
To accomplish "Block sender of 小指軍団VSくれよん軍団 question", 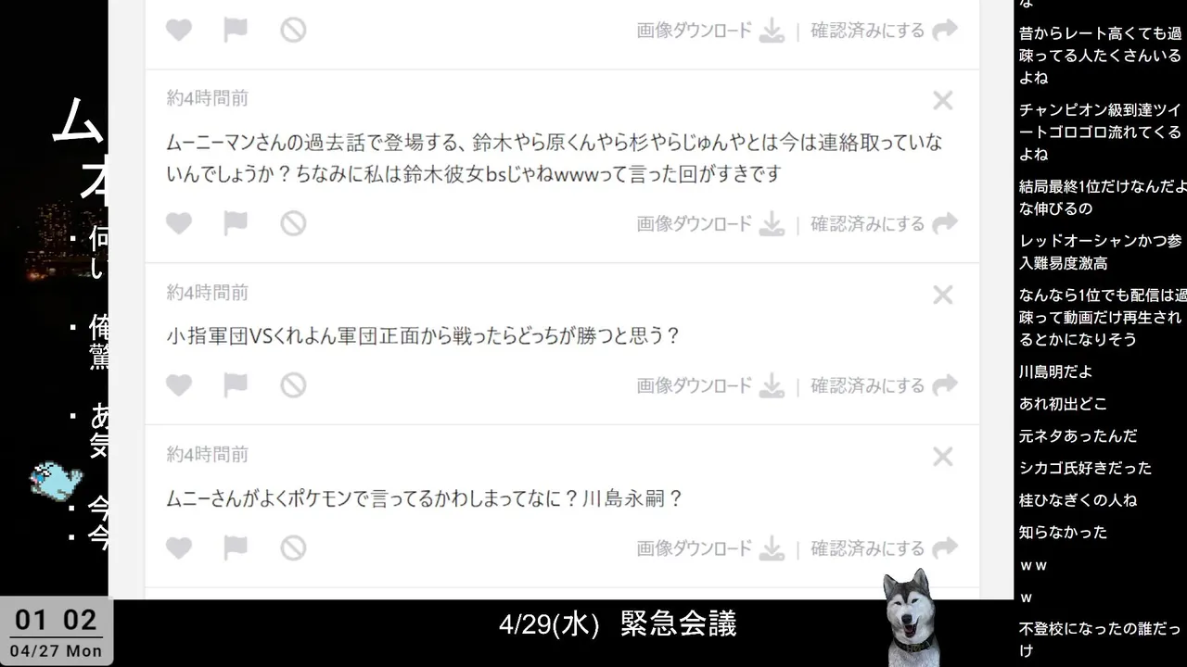I will [293, 385].
